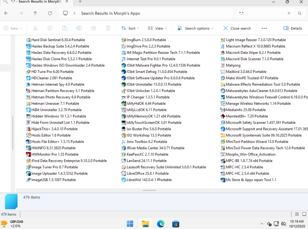The image size is (308, 229).
Task: Select HWMonitor Pro 1.55 Portable
Action: point(55,154)
